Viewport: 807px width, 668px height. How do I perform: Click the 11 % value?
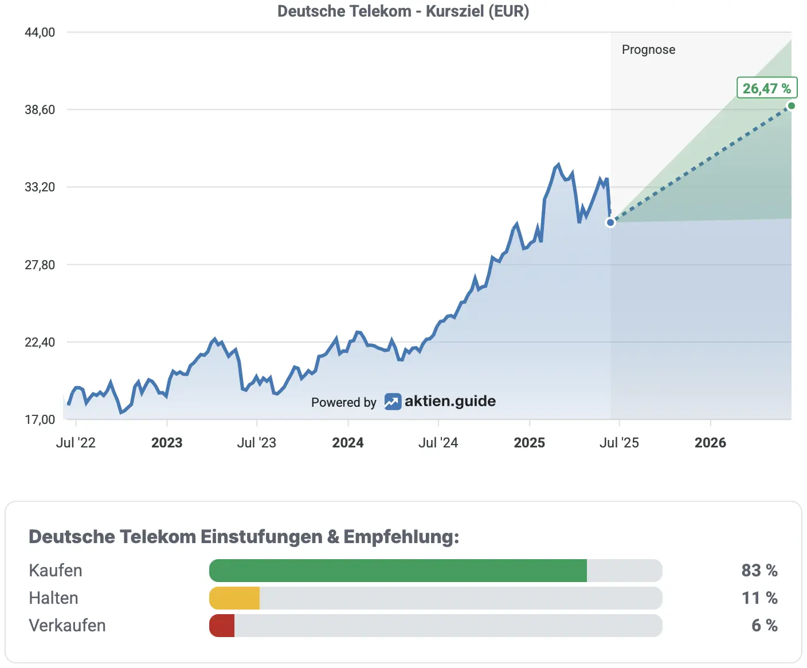759,598
